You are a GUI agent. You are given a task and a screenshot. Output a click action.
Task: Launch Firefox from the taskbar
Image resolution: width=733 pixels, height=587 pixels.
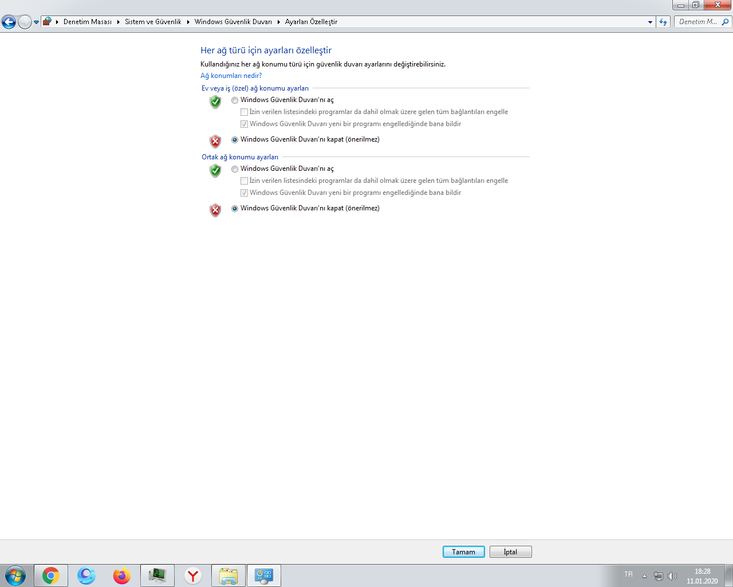[x=122, y=576]
